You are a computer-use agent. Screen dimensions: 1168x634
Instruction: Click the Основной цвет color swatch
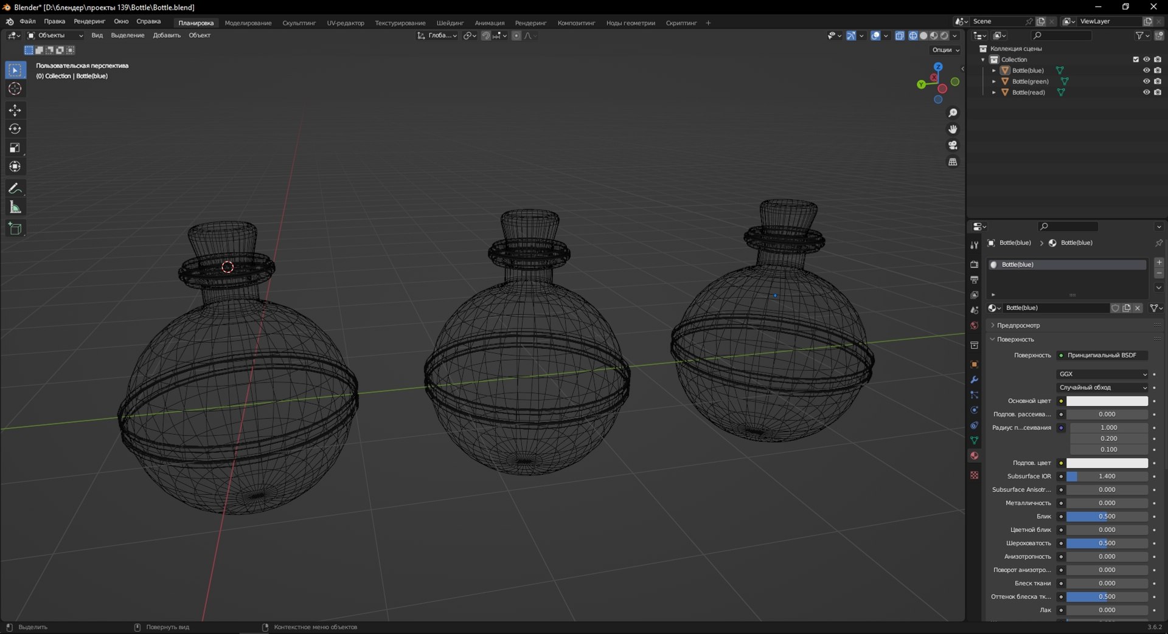pos(1107,401)
